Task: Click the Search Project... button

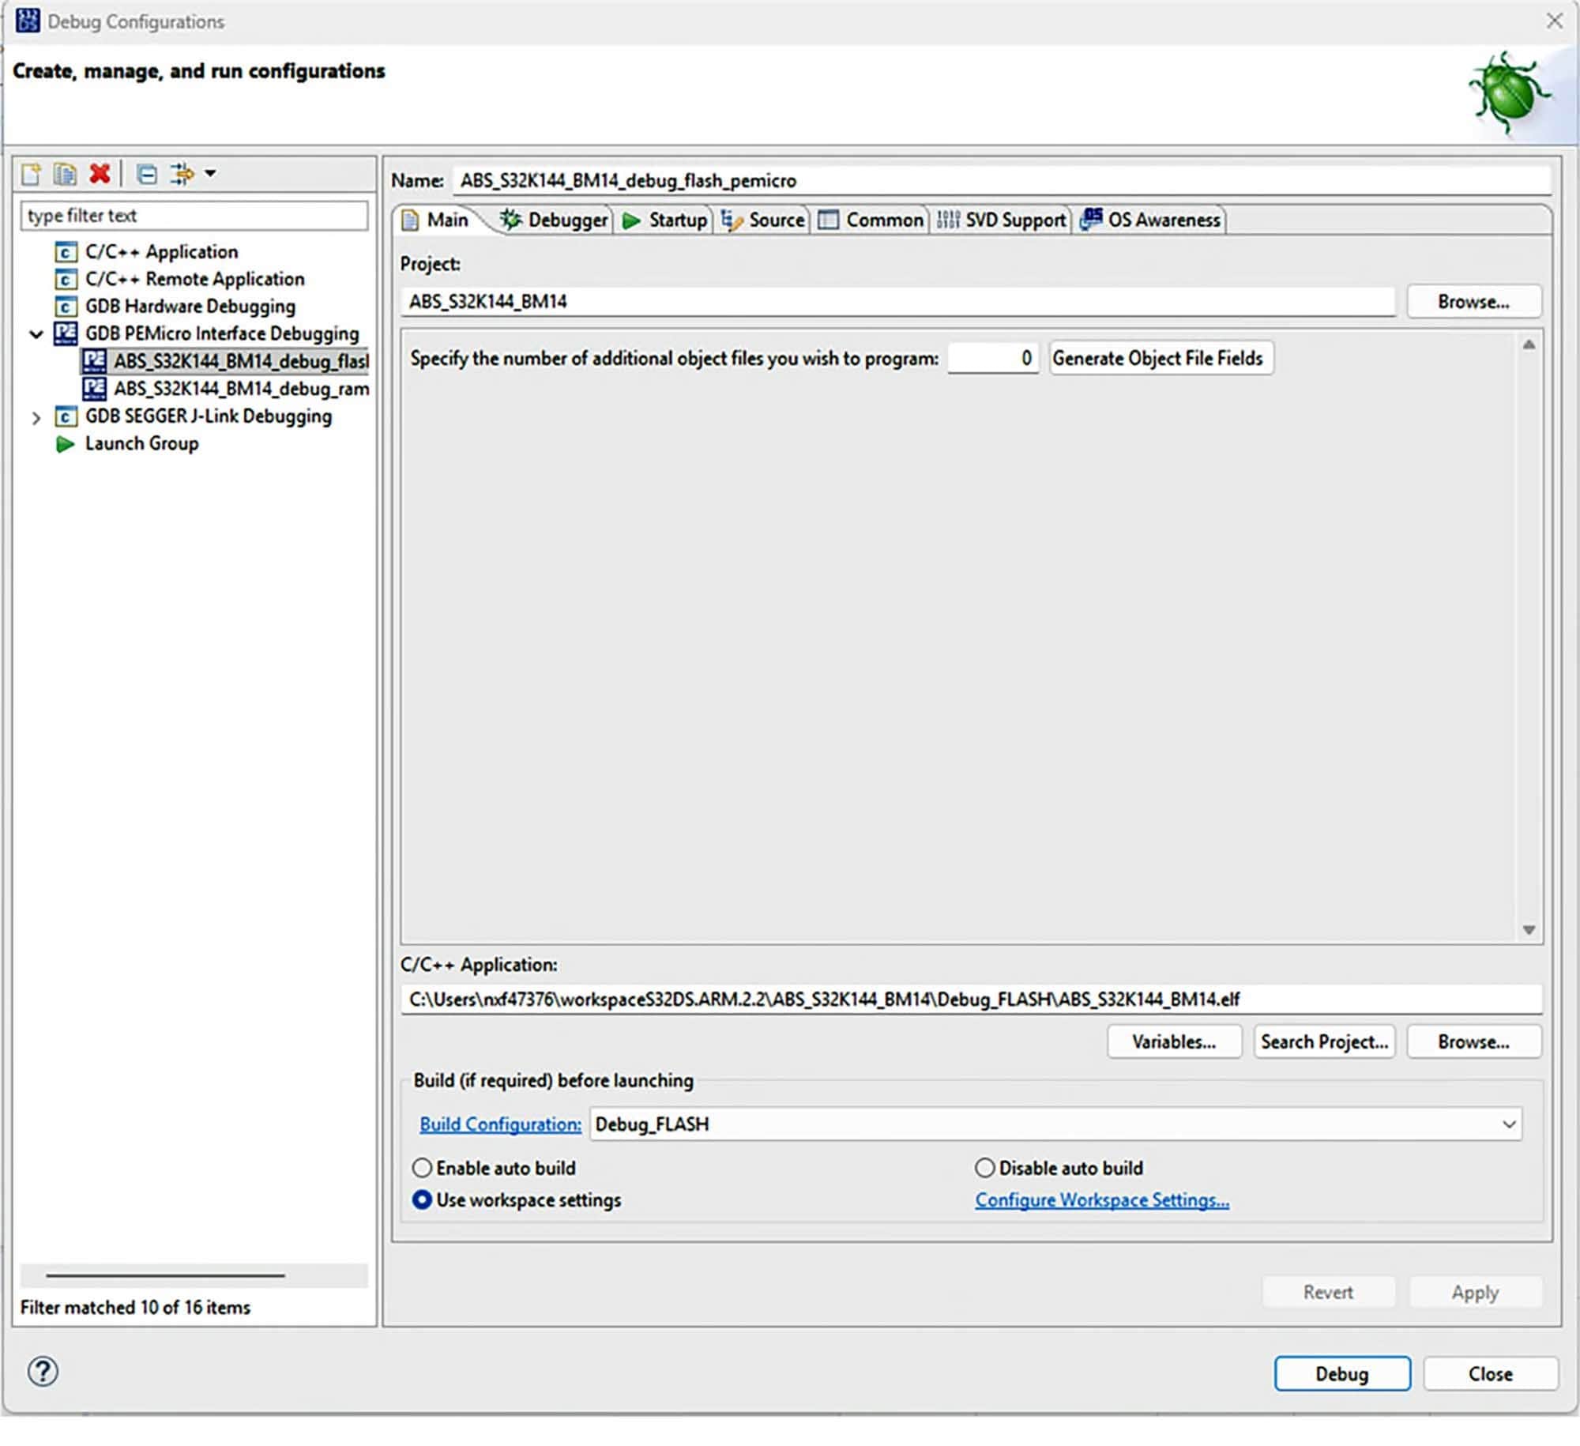Action: coord(1324,1041)
